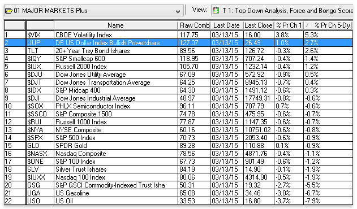Click S&P Composite 1500 name
Image resolution: width=357 pixels, height=209 pixels.
tap(84, 114)
